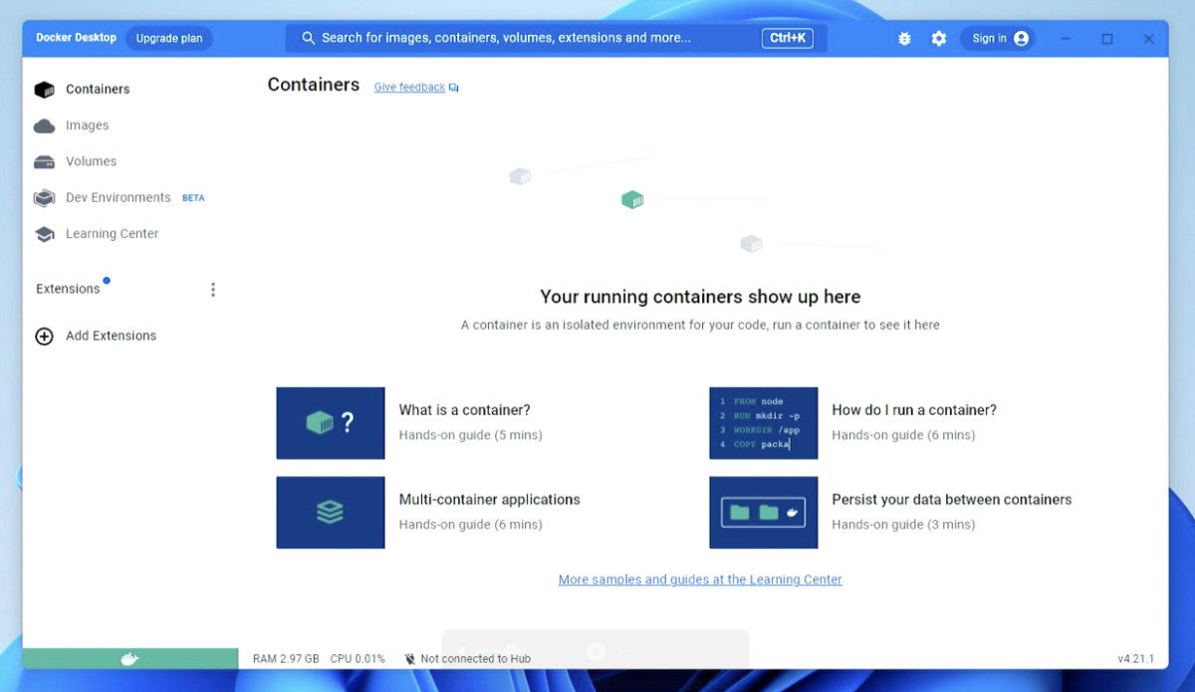Screen dimensions: 1195x692
Task: Click the Learning Center graduation cap icon
Action: (x=44, y=234)
